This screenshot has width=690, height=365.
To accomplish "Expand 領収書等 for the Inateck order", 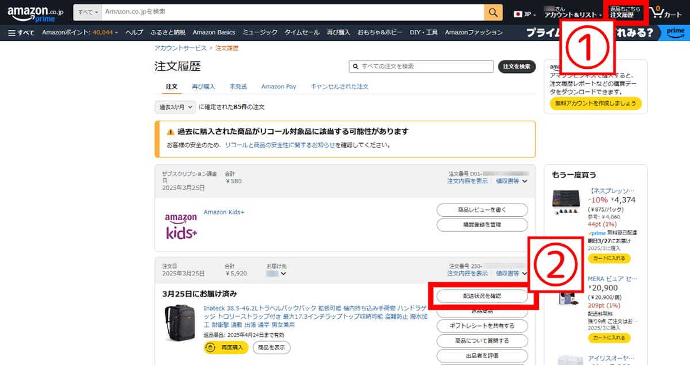I will coord(512,274).
